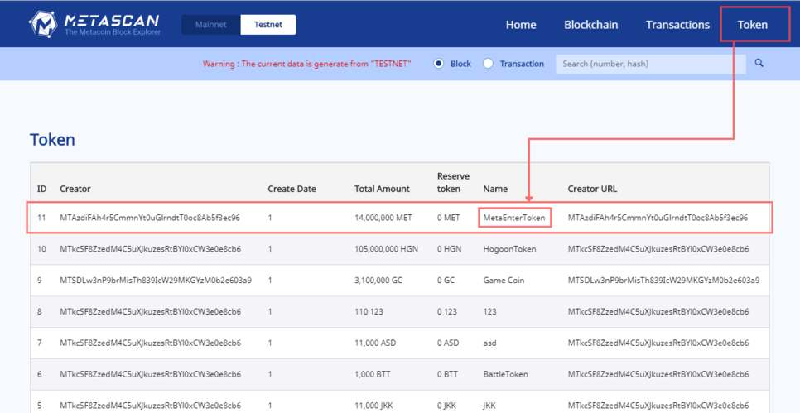Click the 3,100,000 GC total amount
Screen dimensions: 800x413
378,280
